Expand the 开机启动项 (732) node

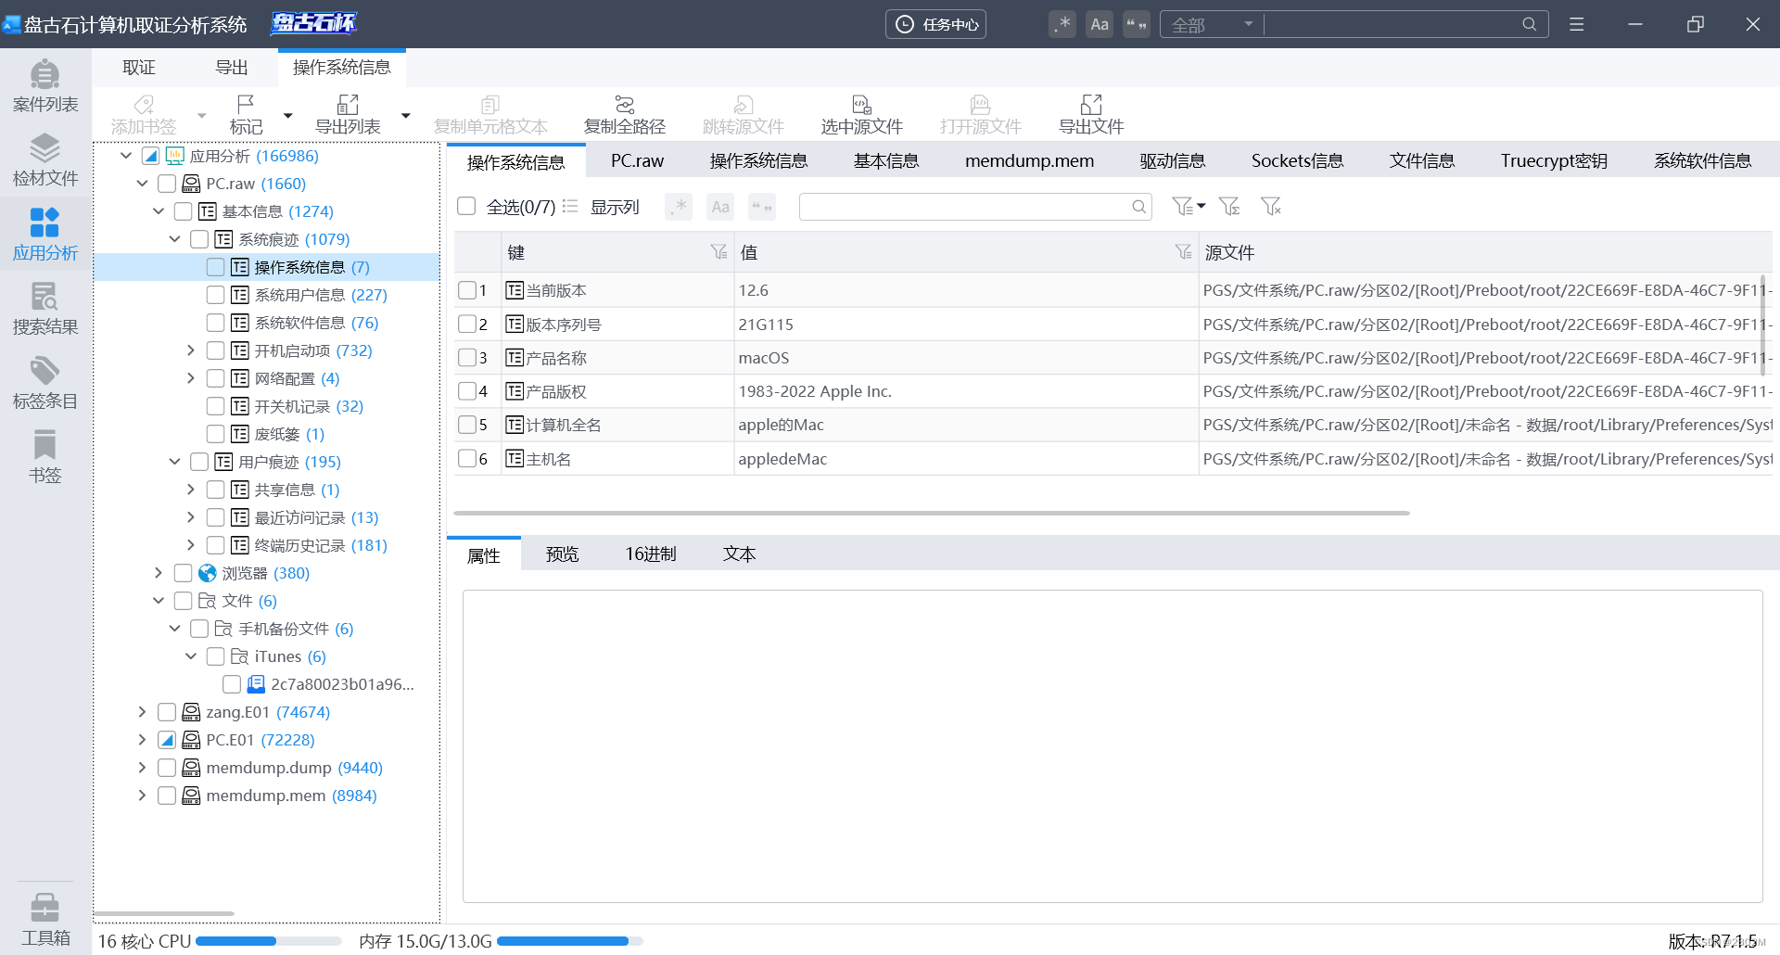[x=191, y=350]
